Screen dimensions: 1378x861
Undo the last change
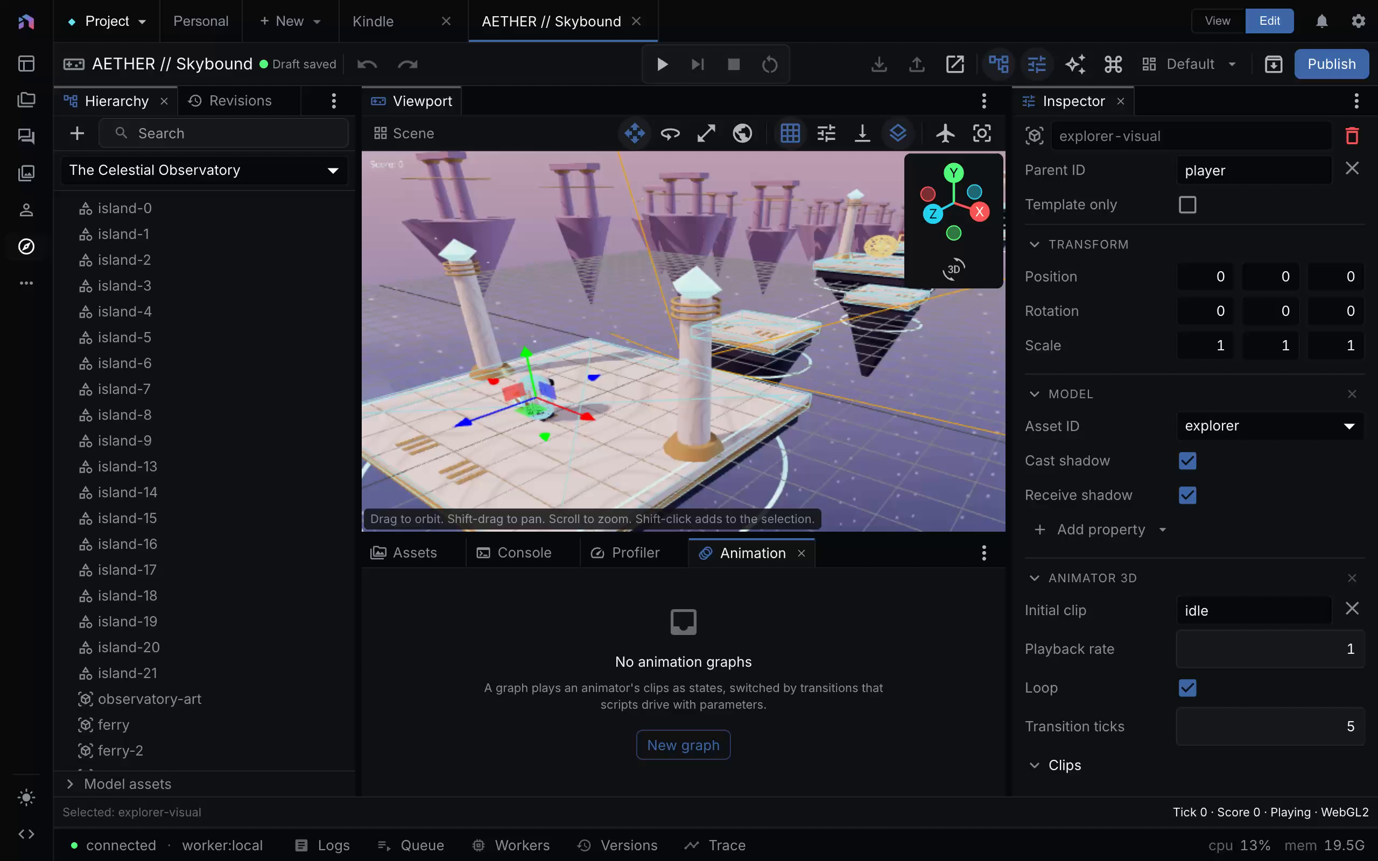coord(367,65)
